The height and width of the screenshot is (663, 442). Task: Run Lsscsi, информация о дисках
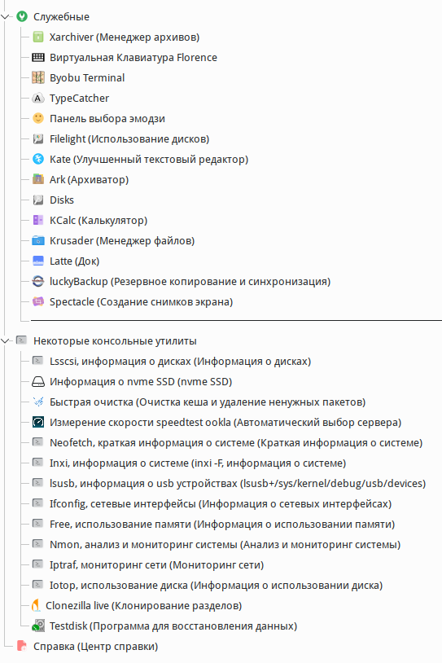coord(180,362)
